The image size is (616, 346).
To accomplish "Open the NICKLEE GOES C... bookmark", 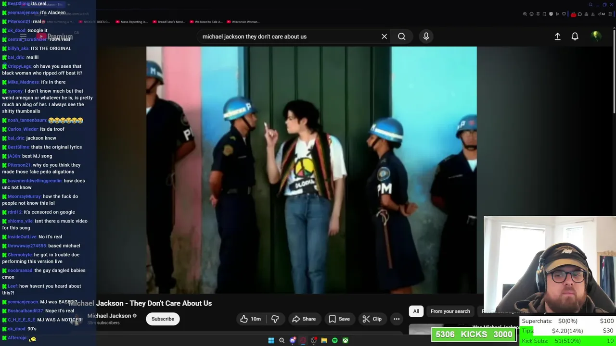I will (94, 22).
